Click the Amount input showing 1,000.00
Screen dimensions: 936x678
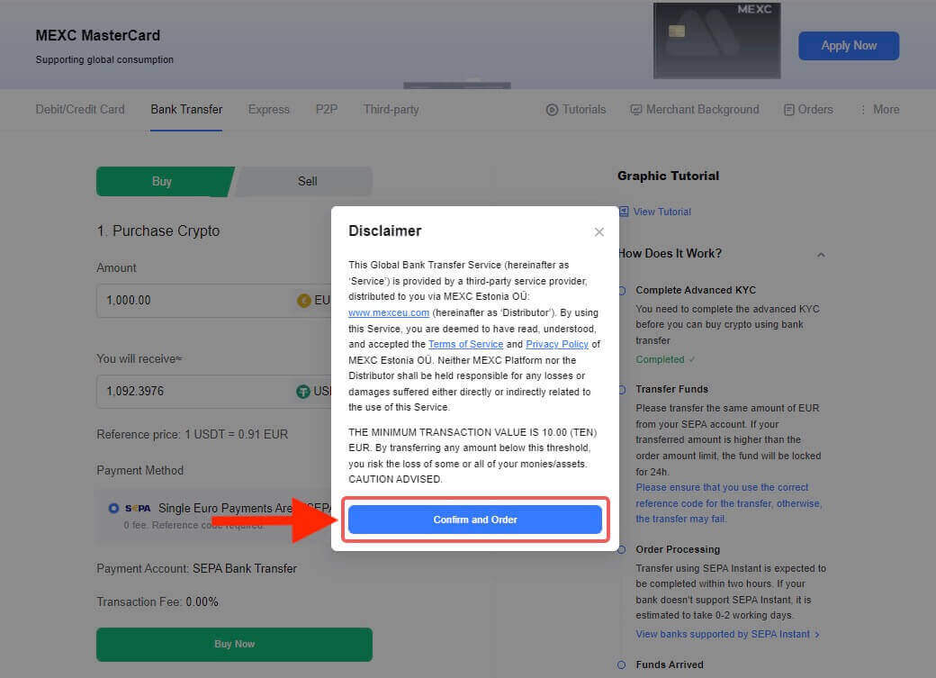click(x=213, y=301)
